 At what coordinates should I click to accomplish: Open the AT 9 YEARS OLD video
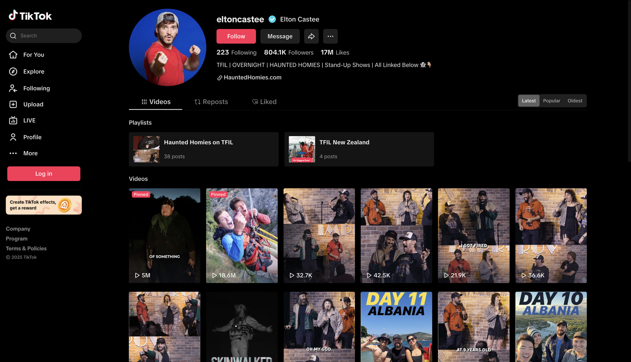(474, 327)
